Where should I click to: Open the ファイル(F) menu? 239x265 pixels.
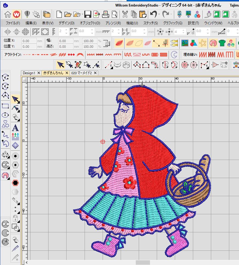(x=13, y=23)
